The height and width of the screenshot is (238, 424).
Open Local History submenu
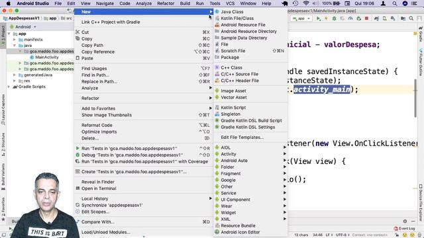tap(144, 198)
